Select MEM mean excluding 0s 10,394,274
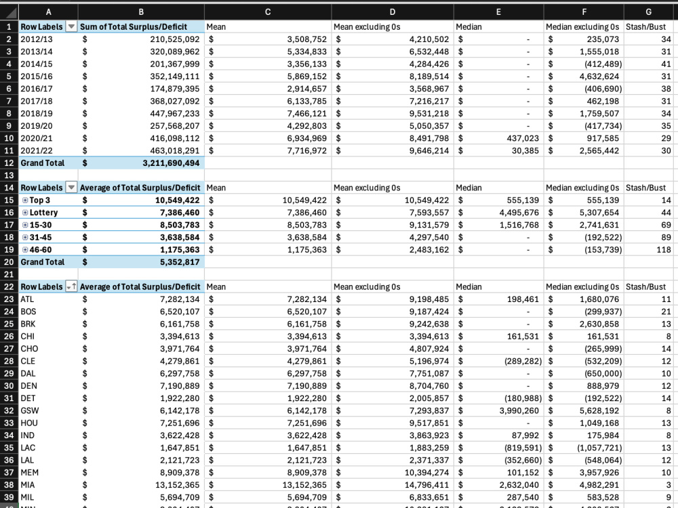 click(x=392, y=472)
